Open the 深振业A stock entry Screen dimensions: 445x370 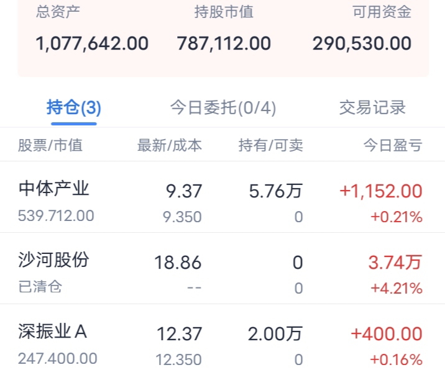(53, 332)
